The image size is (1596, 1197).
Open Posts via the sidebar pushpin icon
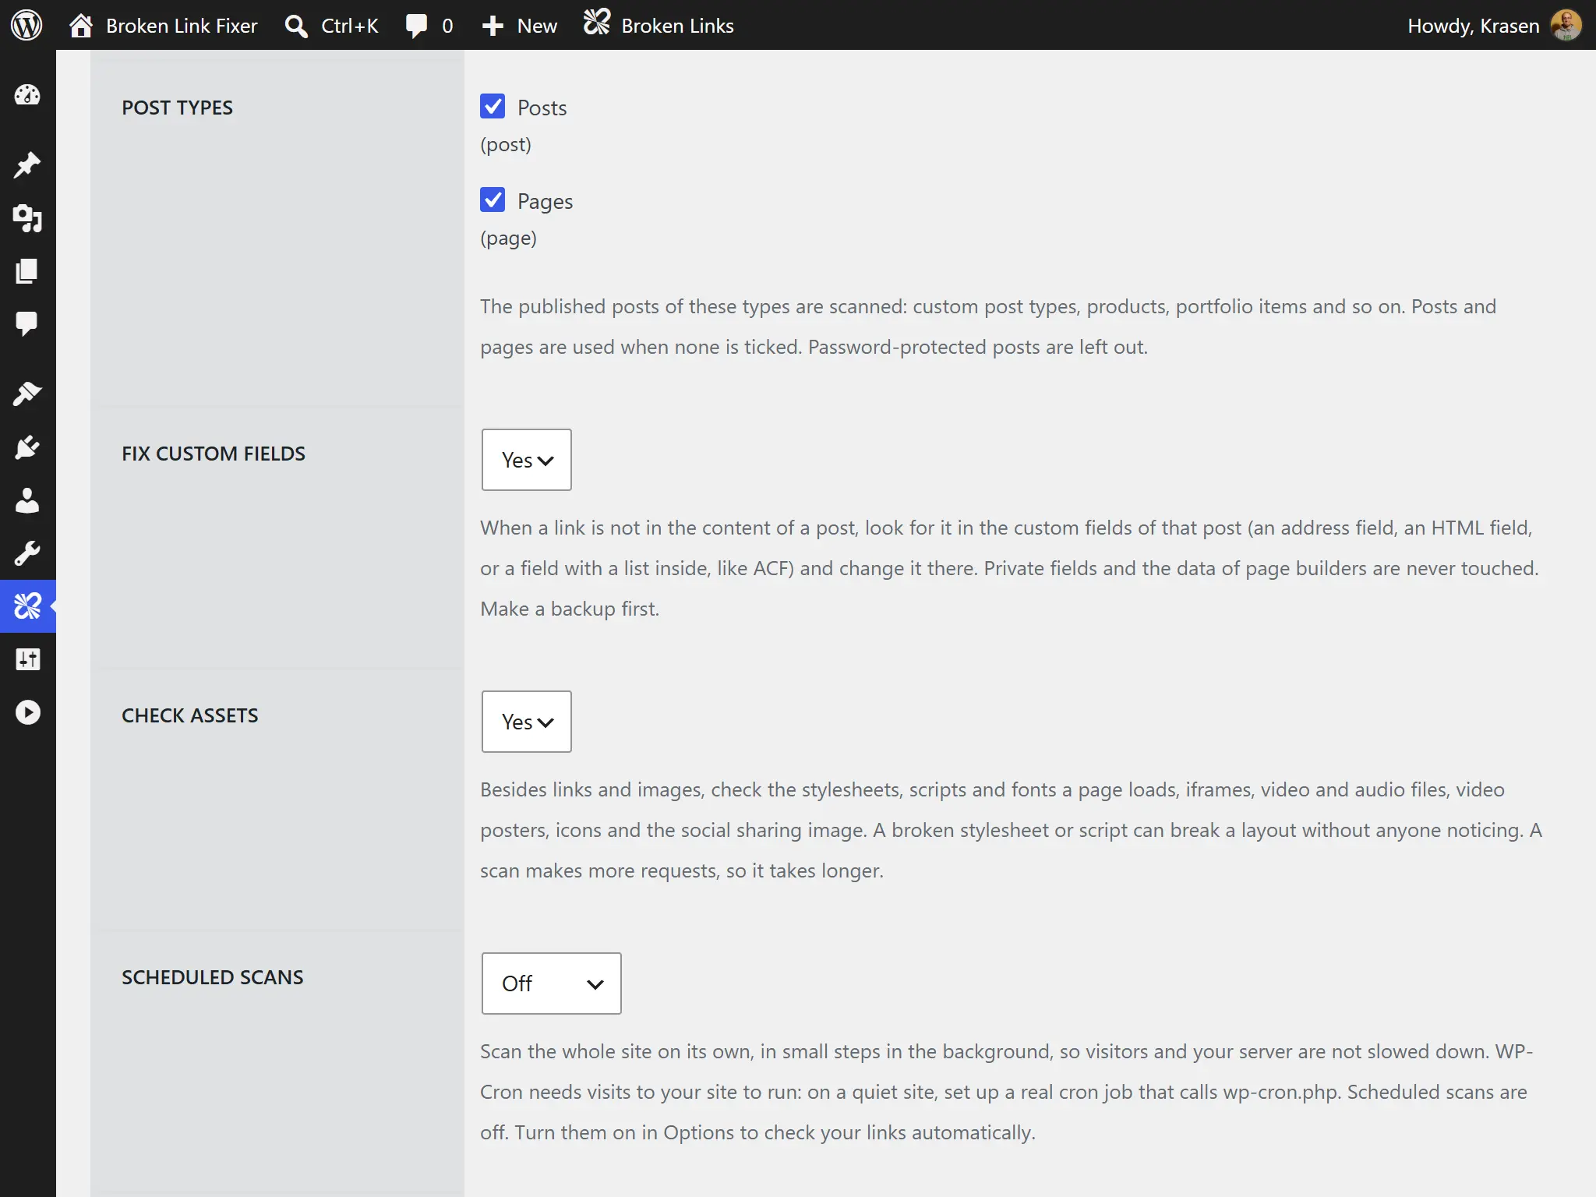[x=27, y=164]
